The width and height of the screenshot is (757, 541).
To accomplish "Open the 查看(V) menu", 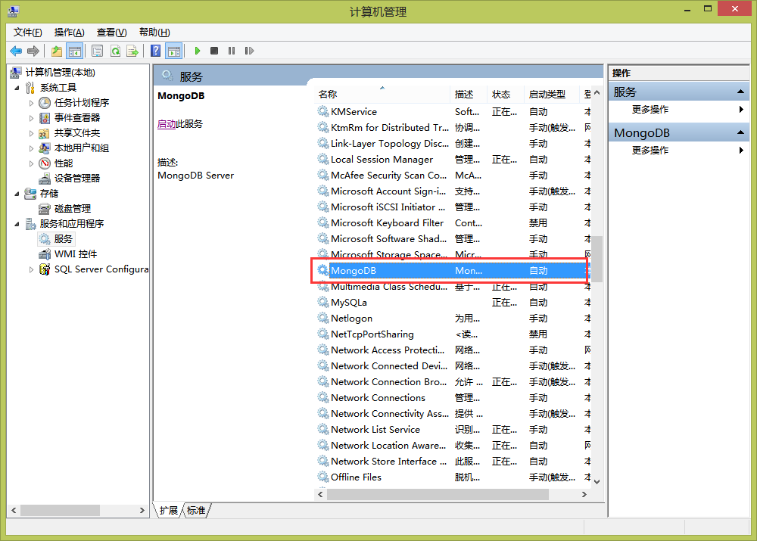I will click(111, 33).
